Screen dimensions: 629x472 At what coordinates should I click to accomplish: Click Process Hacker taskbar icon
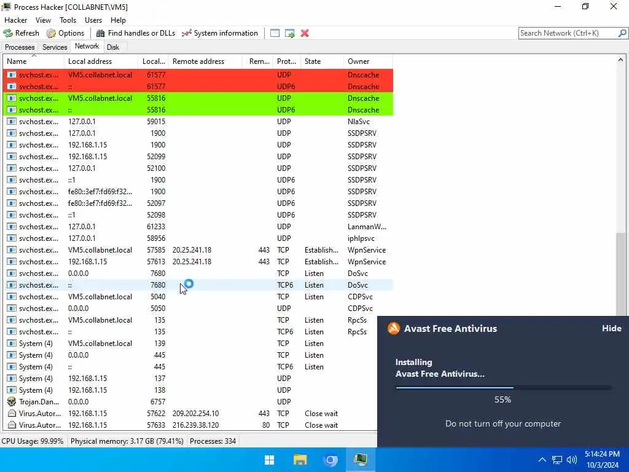(361, 460)
